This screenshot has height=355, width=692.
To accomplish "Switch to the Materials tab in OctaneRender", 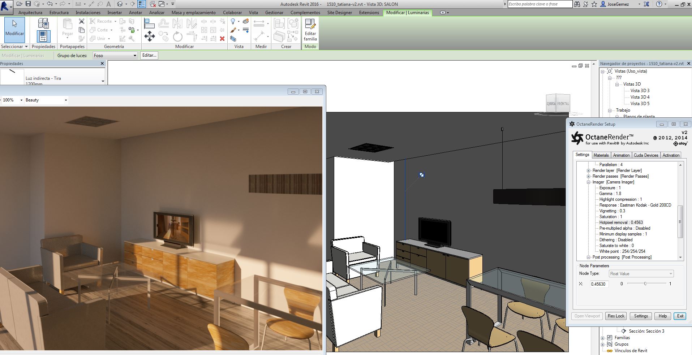I will [x=601, y=155].
